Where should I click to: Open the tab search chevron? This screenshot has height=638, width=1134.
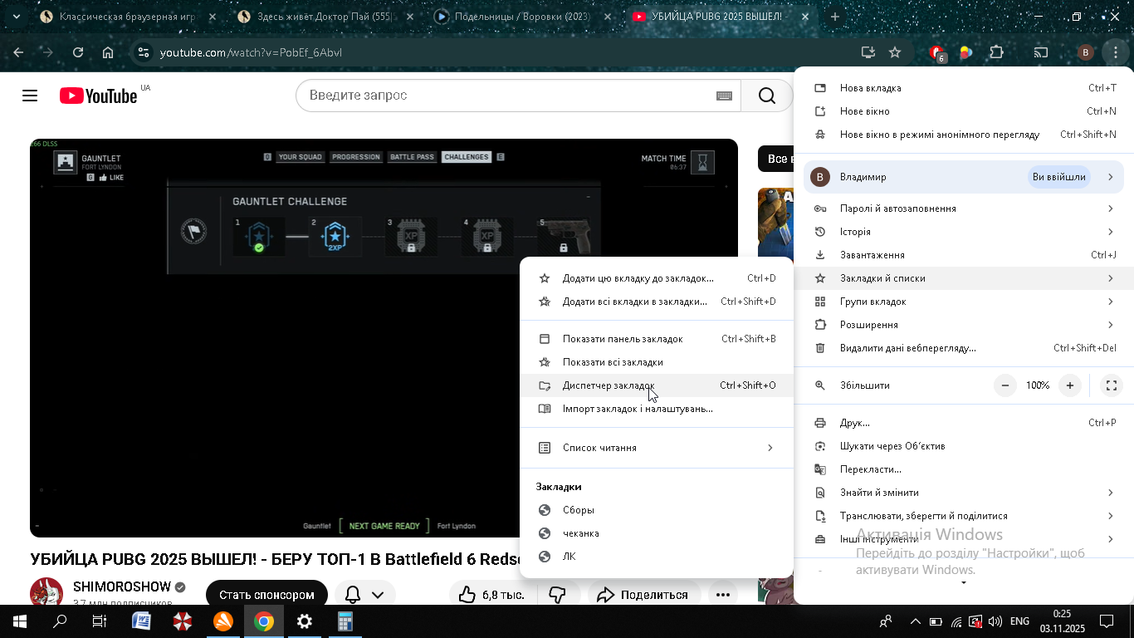pos(16,17)
